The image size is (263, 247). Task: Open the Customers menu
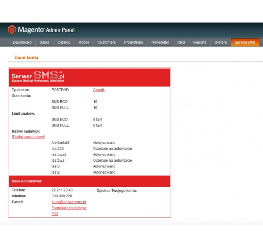pos(107,42)
